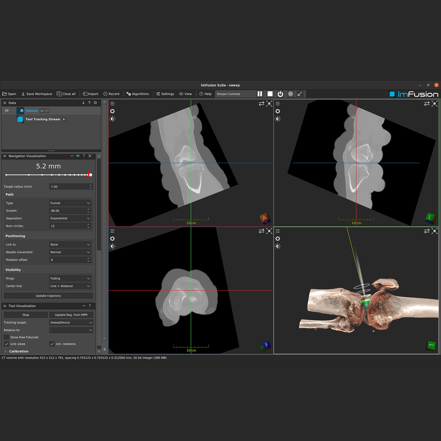Open the 3D view's gear settings
This screenshot has width=441, height=441.
click(278, 239)
